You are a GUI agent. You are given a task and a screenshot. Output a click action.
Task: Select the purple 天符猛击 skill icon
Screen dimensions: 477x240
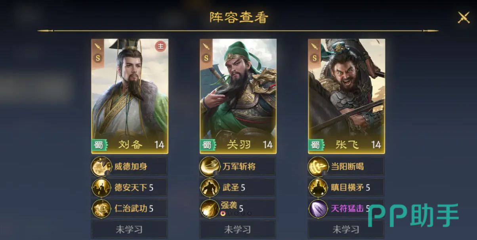tap(318, 208)
